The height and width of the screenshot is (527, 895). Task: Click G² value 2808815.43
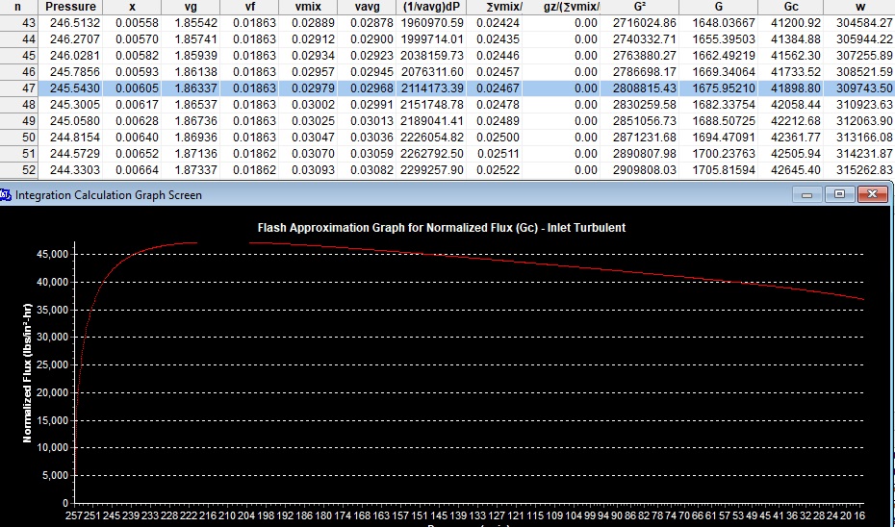pyautogui.click(x=645, y=88)
